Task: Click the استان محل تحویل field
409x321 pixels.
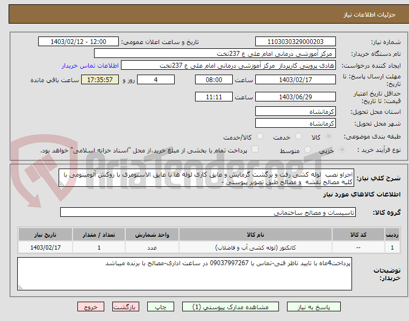Action: click(295, 112)
